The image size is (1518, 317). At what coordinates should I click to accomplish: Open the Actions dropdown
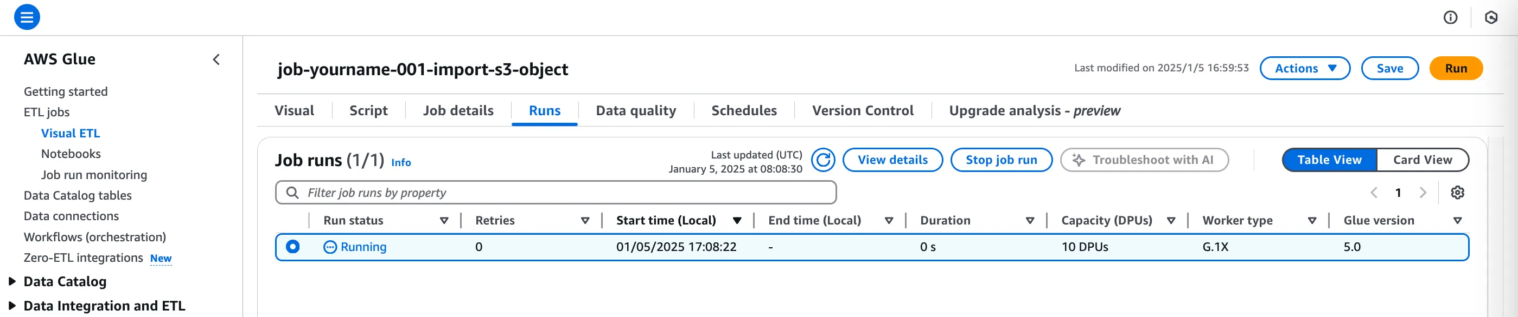click(x=1305, y=69)
